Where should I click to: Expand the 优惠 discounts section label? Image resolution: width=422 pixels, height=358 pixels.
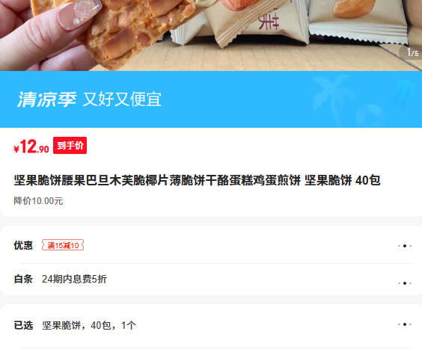tap(23, 245)
